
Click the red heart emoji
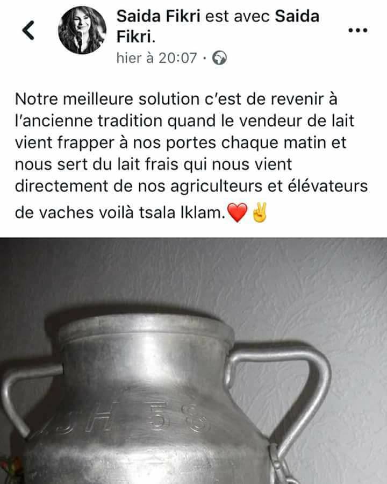(x=237, y=212)
